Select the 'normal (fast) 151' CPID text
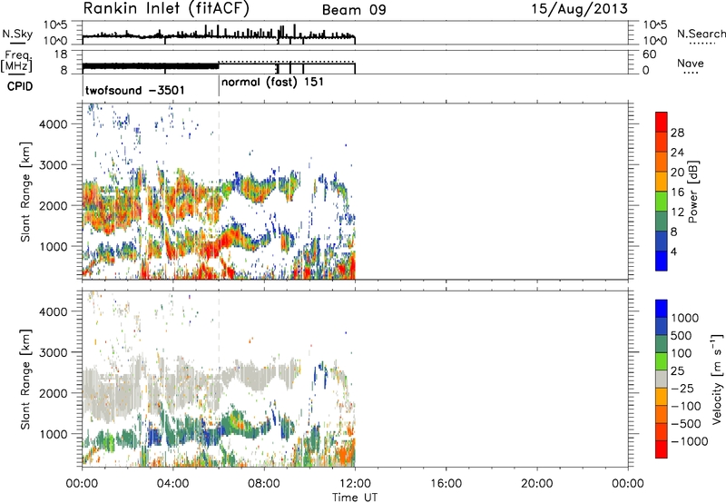The height and width of the screenshot is (503, 726). pos(272,83)
